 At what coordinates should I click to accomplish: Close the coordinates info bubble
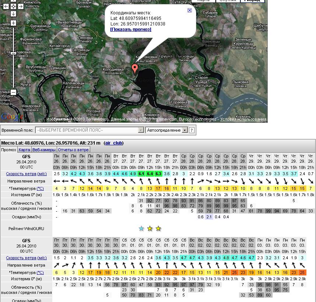190,10
